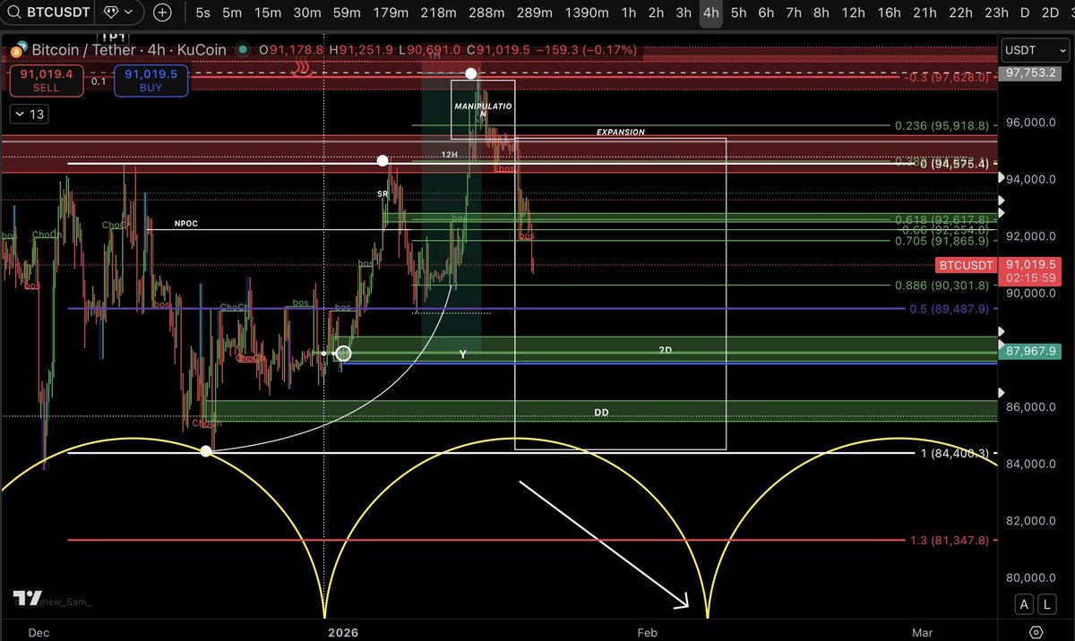
Task: Switch to the 5m timeframe
Action: (x=232, y=13)
